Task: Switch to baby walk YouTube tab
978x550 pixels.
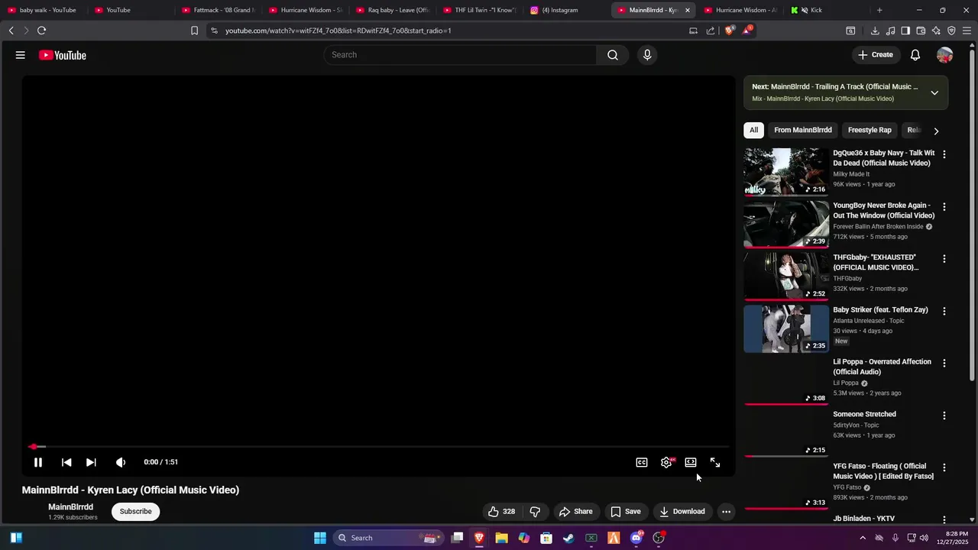Action: pos(42,10)
